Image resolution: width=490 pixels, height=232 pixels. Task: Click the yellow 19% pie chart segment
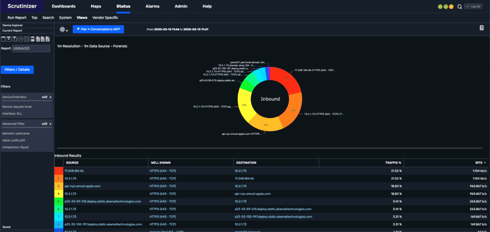[245, 105]
